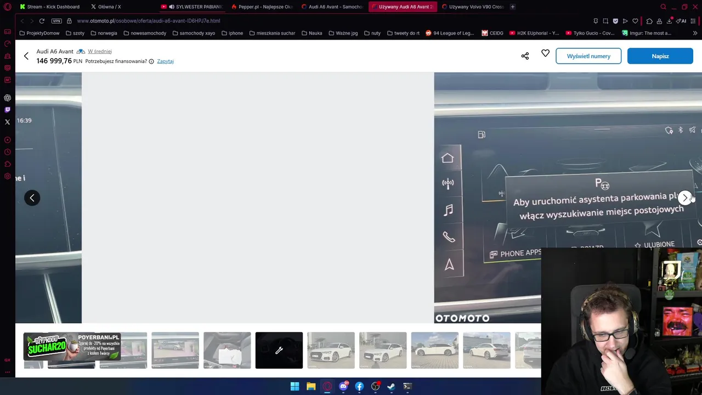The width and height of the screenshot is (702, 395).
Task: Switch to SYLWESTER PABIANICE YouTube tab
Action: (x=192, y=7)
